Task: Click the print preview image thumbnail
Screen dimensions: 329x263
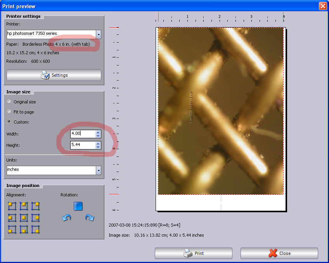Action: pos(221,111)
